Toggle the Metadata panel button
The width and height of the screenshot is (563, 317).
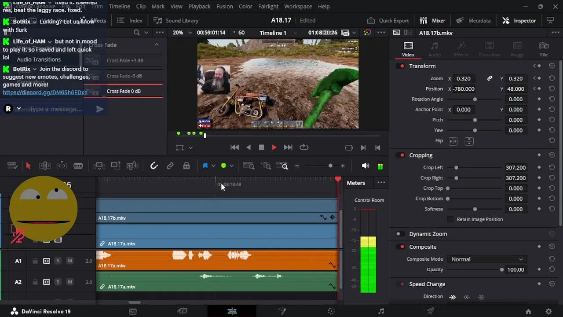(473, 21)
